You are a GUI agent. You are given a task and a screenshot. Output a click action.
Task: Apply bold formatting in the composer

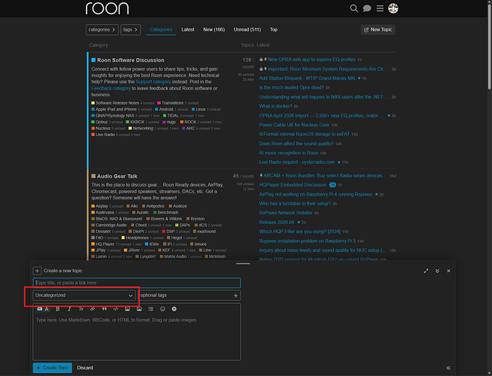[58, 309]
